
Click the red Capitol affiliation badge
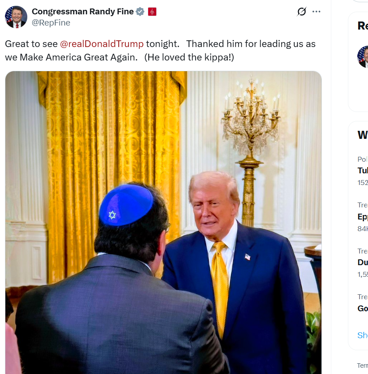point(152,12)
